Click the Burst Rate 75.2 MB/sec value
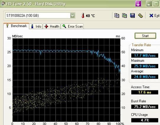The width and height of the screenshot is (160, 125). click(x=145, y=107)
